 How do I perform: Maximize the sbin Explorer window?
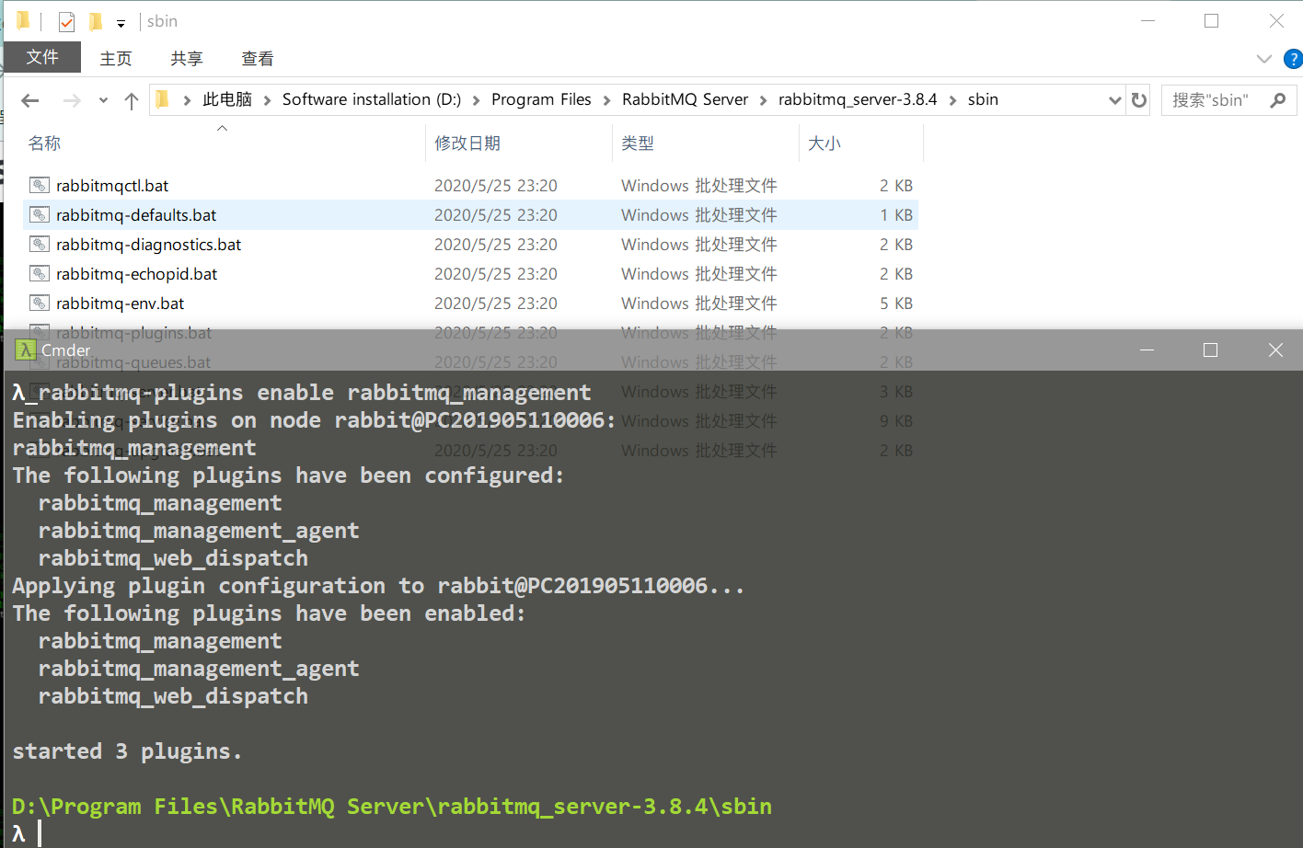pyautogui.click(x=1211, y=20)
